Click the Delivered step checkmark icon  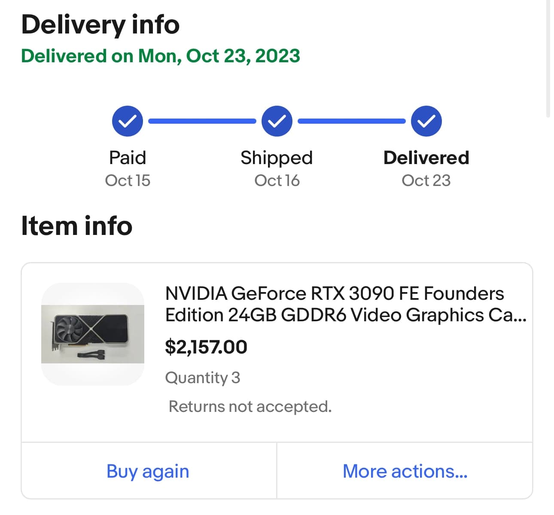426,121
